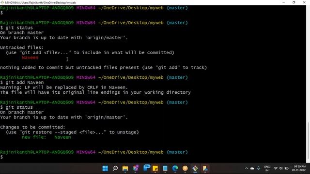The image size is (310, 174).
Task: Open the colorful round app beside File Explorer
Action: pos(136,168)
